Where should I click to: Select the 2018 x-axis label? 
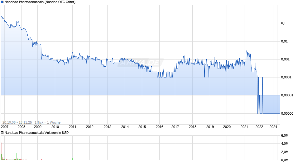click(192, 127)
